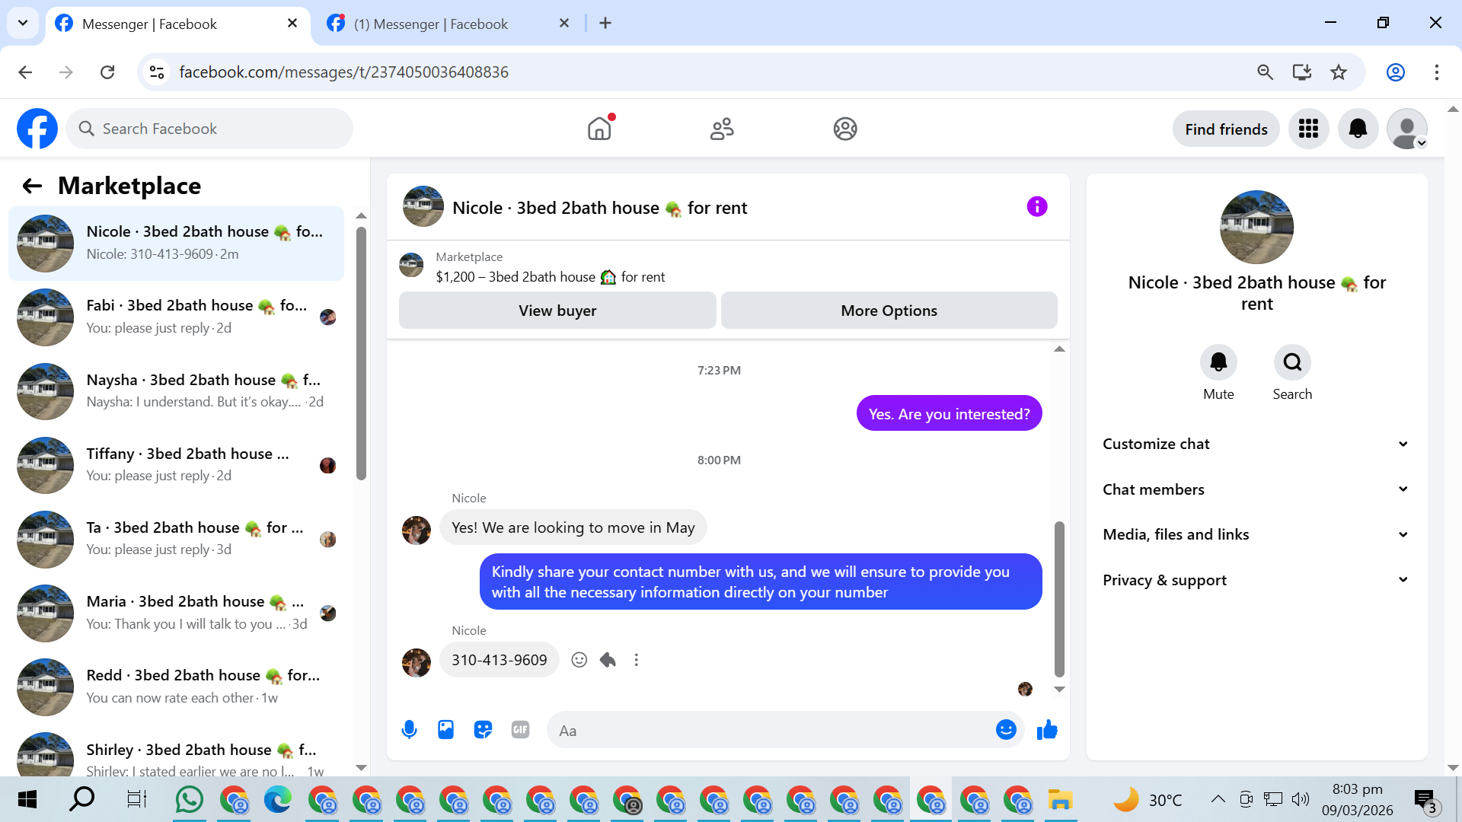Open the sticker picker icon
Image resolution: width=1462 pixels, height=822 pixels.
point(483,730)
